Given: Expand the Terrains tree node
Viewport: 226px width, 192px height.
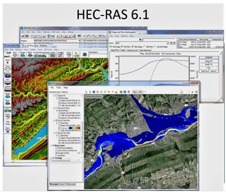Looking at the screenshot, I should tap(51, 158).
